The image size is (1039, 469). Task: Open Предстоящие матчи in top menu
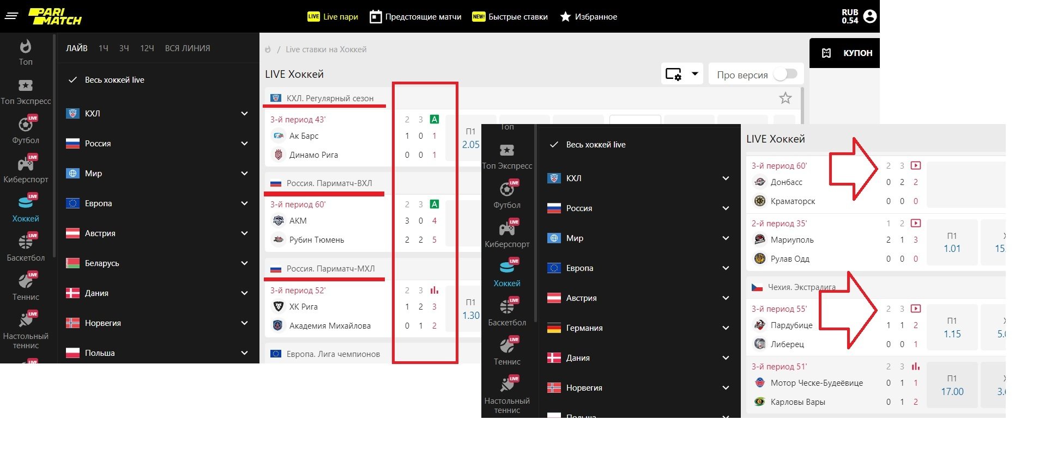(415, 17)
